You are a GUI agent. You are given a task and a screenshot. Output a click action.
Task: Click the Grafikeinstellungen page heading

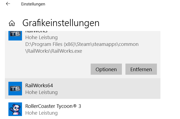point(61,23)
